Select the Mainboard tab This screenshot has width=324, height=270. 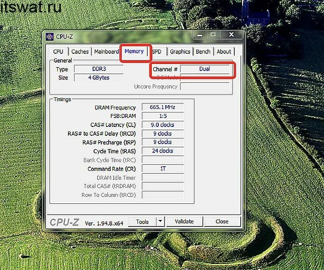coord(106,51)
